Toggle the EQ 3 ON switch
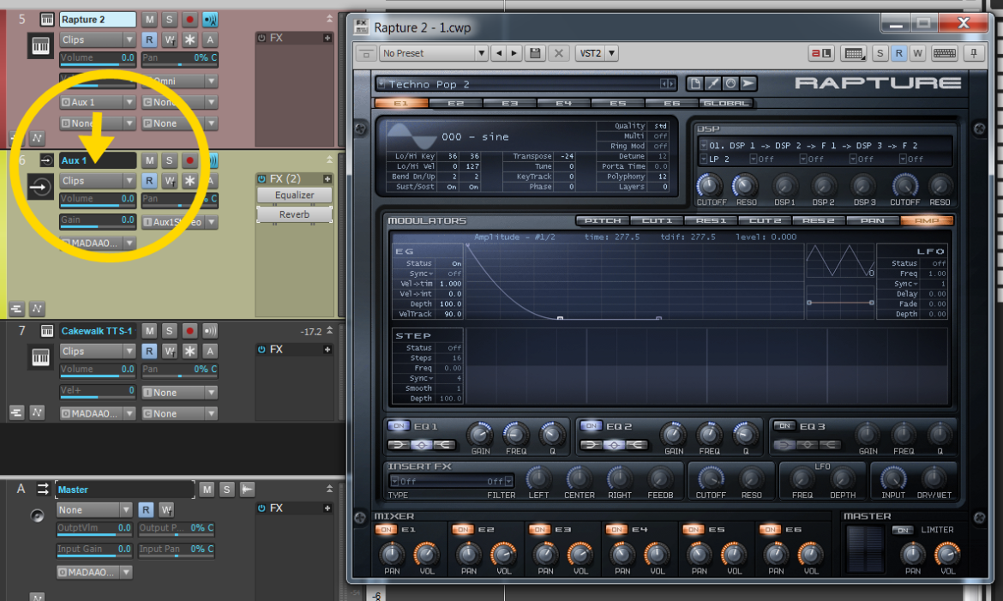The width and height of the screenshot is (1003, 601). [784, 425]
